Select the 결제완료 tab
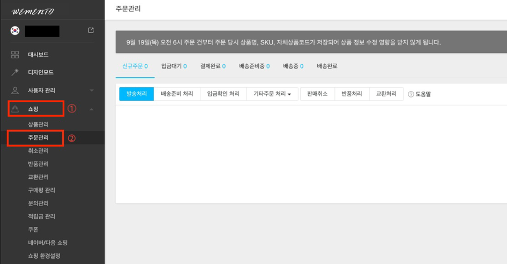Image resolution: width=507 pixels, height=264 pixels. [213, 66]
